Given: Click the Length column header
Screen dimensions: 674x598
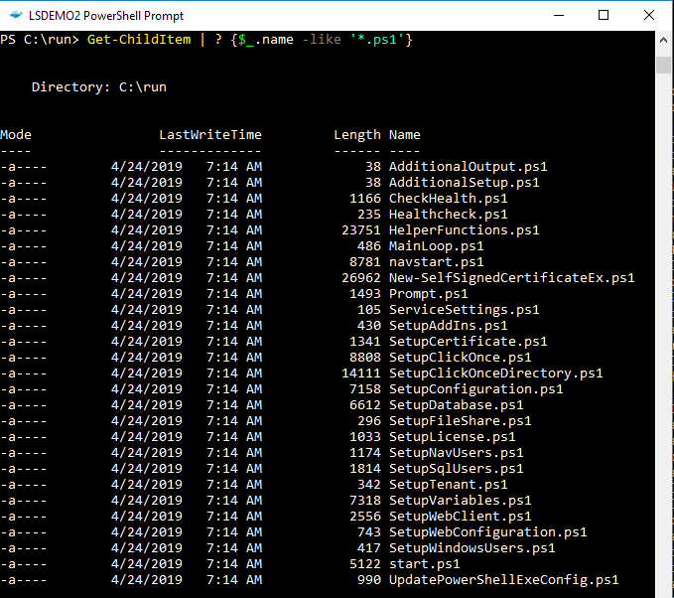Looking at the screenshot, I should tap(356, 135).
